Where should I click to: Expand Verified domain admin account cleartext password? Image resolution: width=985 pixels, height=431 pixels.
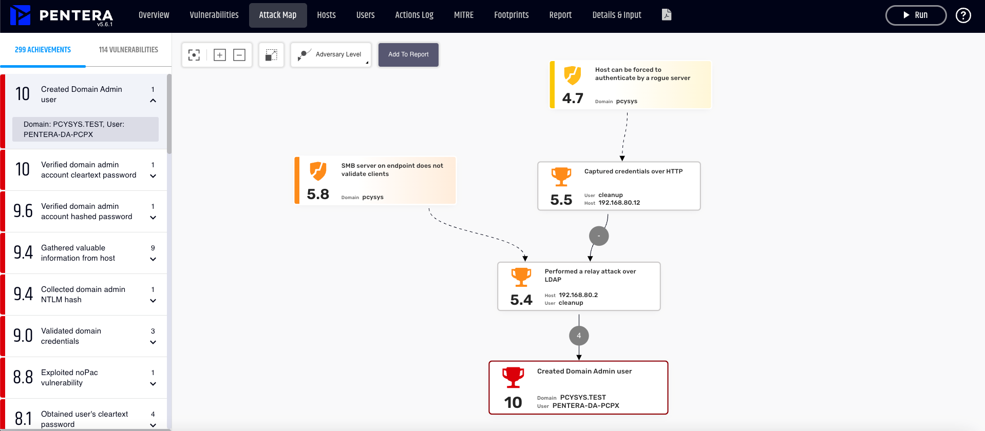(153, 176)
